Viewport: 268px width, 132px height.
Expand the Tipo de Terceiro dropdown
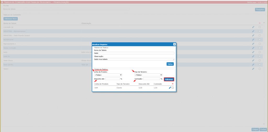click(x=148, y=75)
